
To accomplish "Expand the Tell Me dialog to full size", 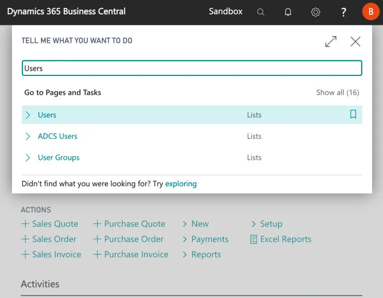I will tap(331, 41).
